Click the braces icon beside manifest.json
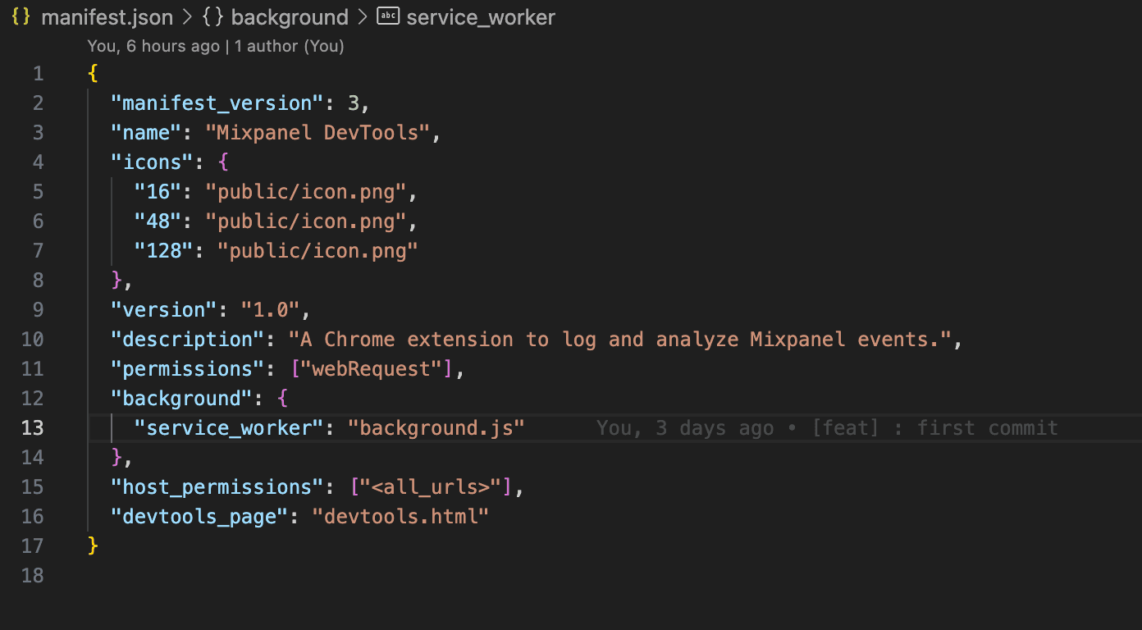The height and width of the screenshot is (630, 1142). point(21,17)
